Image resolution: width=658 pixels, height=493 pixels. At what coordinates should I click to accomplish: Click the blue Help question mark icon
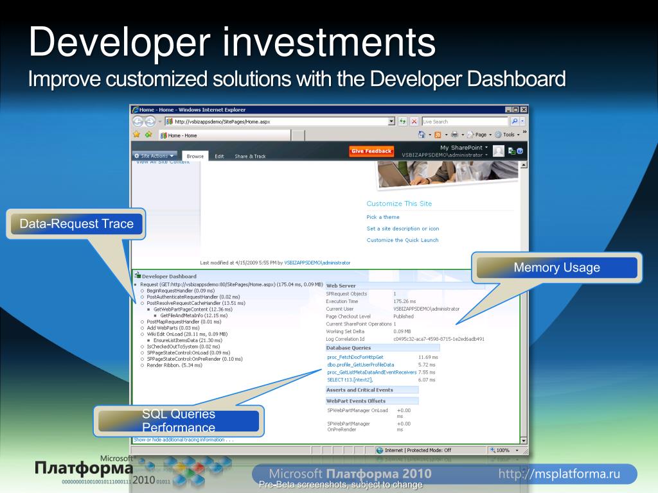520,151
